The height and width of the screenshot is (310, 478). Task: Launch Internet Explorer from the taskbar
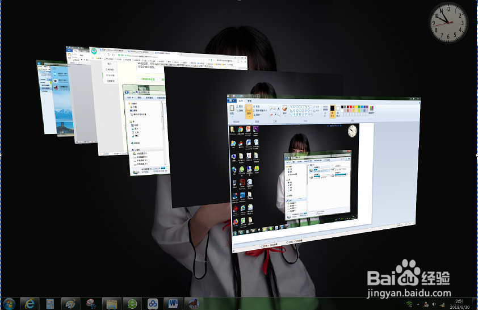pos(30,304)
